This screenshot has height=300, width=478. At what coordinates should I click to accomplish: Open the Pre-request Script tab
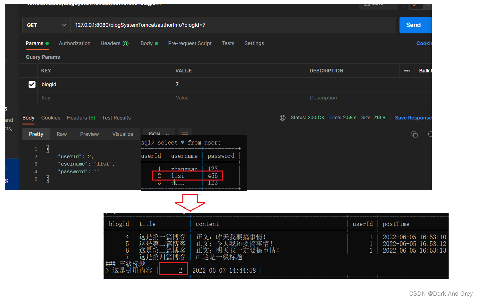tap(190, 43)
